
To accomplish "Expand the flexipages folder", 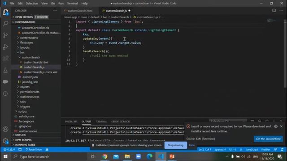I will (x=27, y=42).
